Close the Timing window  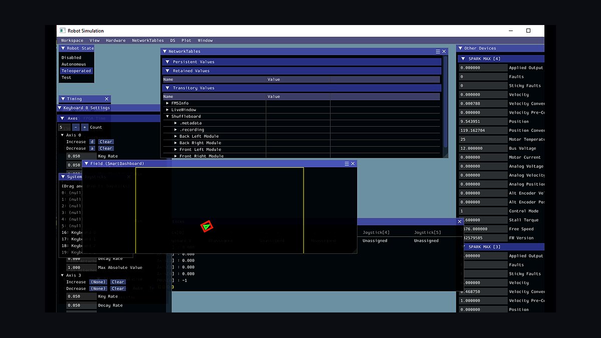(x=106, y=99)
